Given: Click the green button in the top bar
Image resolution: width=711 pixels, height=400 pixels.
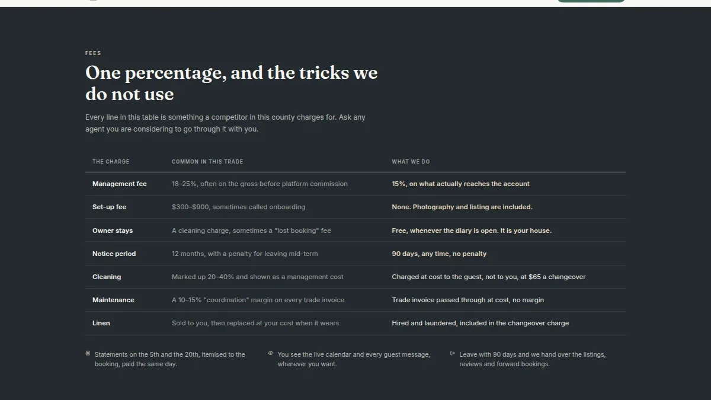Looking at the screenshot, I should click(591, 1).
